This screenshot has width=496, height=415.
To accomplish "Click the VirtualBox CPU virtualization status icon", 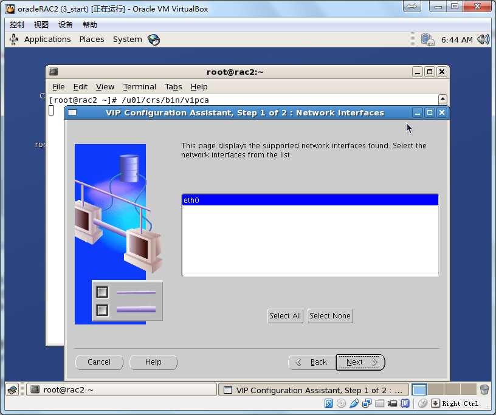I will point(405,403).
